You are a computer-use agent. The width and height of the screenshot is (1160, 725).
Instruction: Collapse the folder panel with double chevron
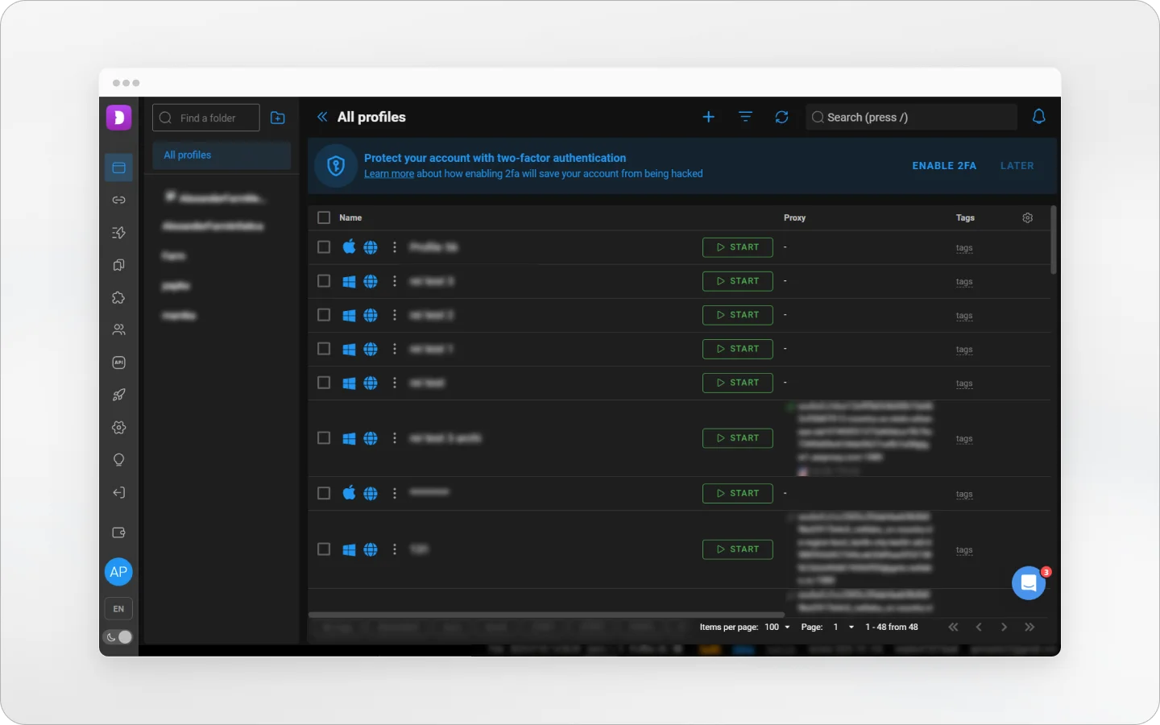coord(322,118)
